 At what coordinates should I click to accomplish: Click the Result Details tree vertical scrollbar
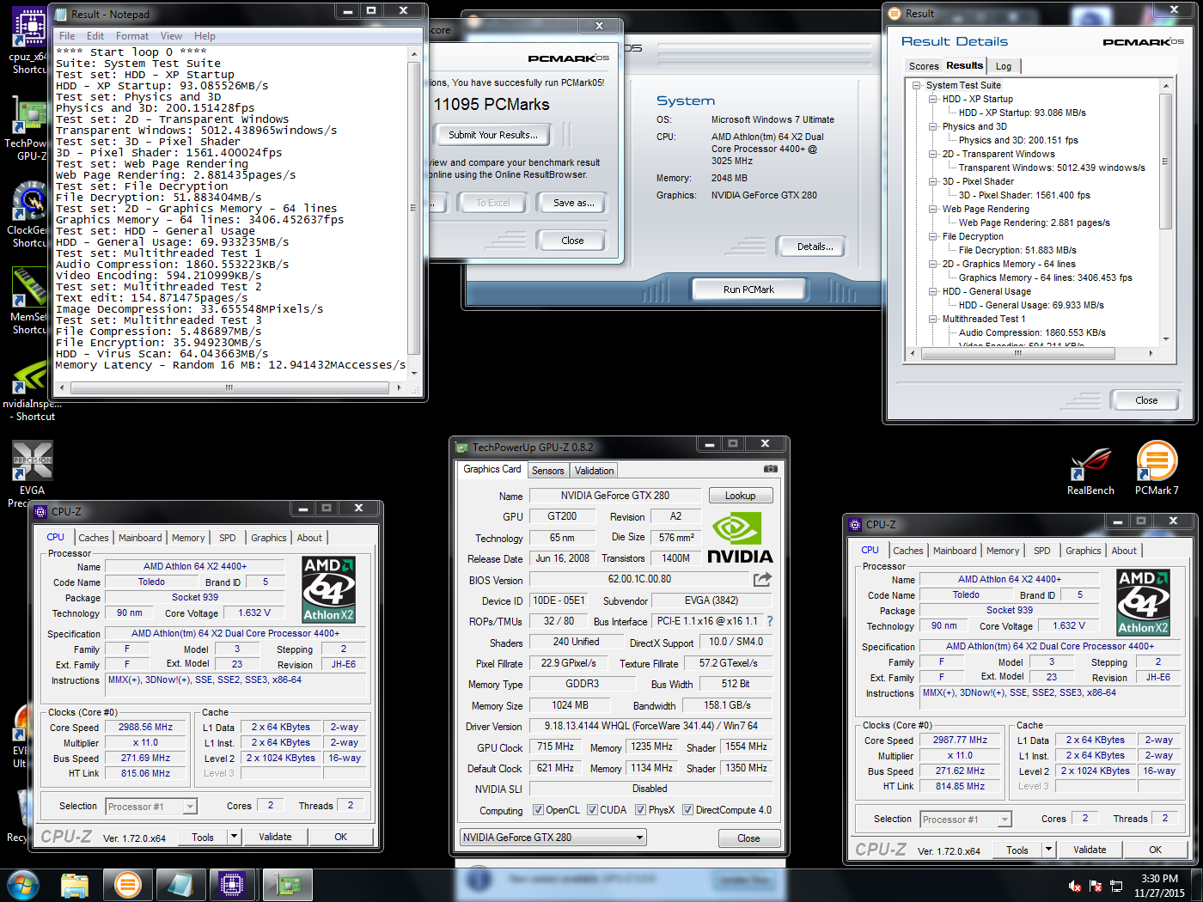[1166, 213]
